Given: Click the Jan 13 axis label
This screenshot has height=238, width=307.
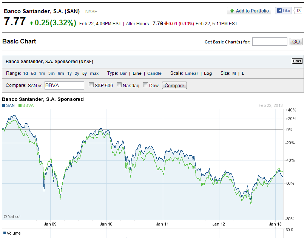Looking at the screenshot, I should (x=275, y=224).
